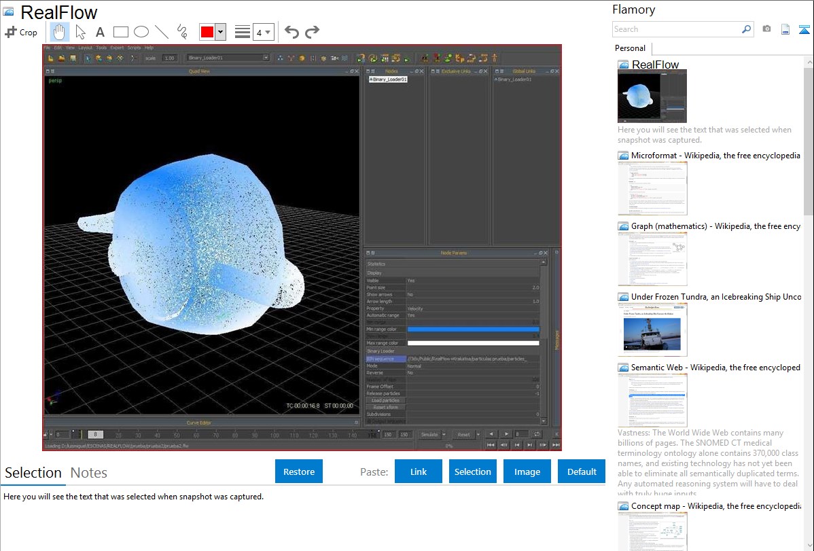Select the arrow pointer tool
Viewport: 814px width, 551px height.
(80, 32)
